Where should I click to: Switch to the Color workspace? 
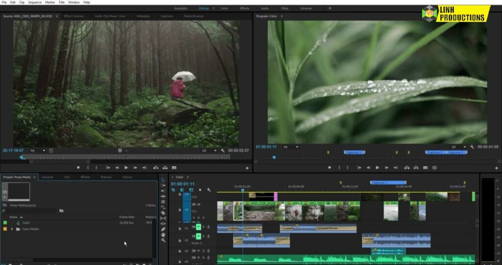(x=224, y=8)
